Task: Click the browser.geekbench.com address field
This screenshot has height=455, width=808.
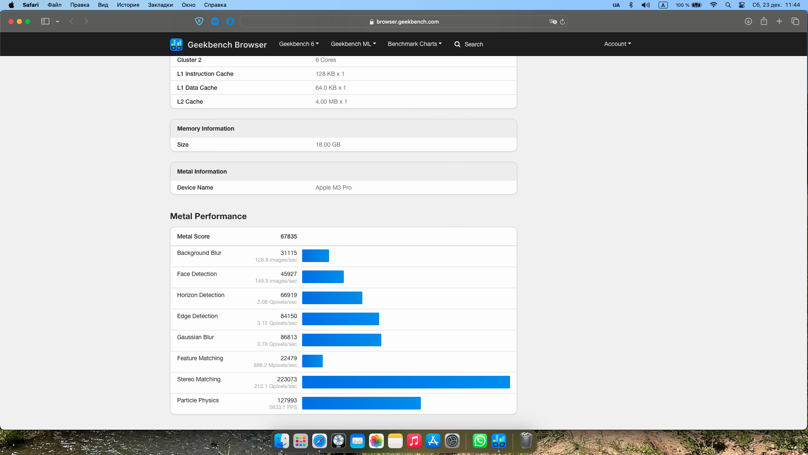Action: (x=404, y=21)
